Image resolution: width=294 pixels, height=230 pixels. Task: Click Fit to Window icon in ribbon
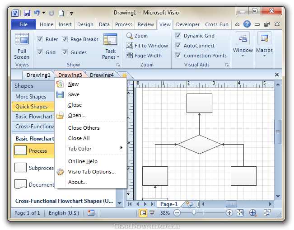(129, 46)
